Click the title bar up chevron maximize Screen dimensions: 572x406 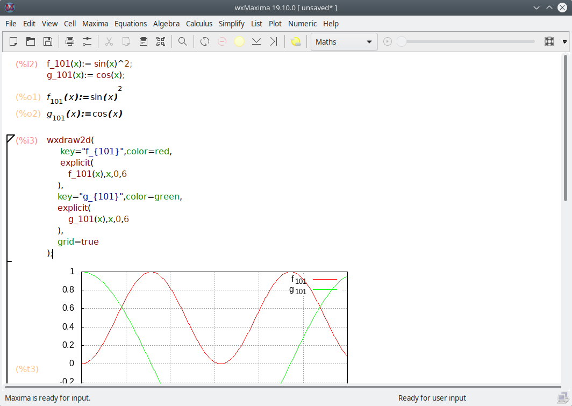point(549,8)
